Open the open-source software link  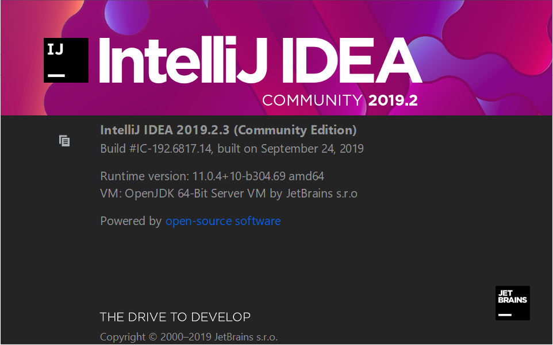click(x=223, y=221)
